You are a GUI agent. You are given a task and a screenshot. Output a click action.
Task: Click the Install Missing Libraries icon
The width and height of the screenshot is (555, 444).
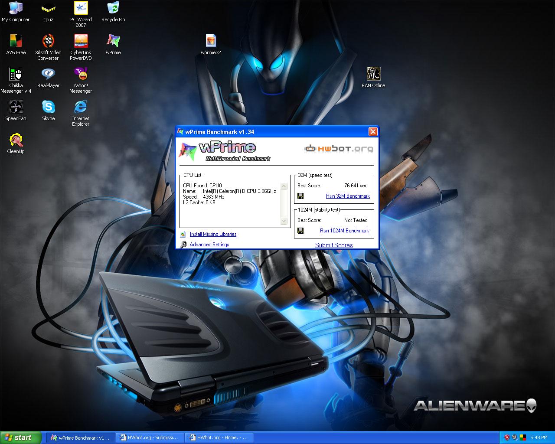(183, 234)
